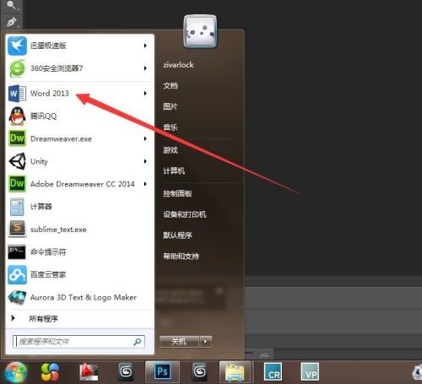Open the 命令提示符 command prompt icon
The height and width of the screenshot is (384, 422).
tap(17, 251)
